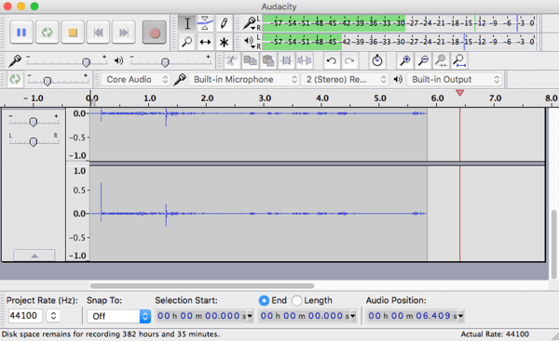Pause the recording with the Pause button

click(x=21, y=33)
